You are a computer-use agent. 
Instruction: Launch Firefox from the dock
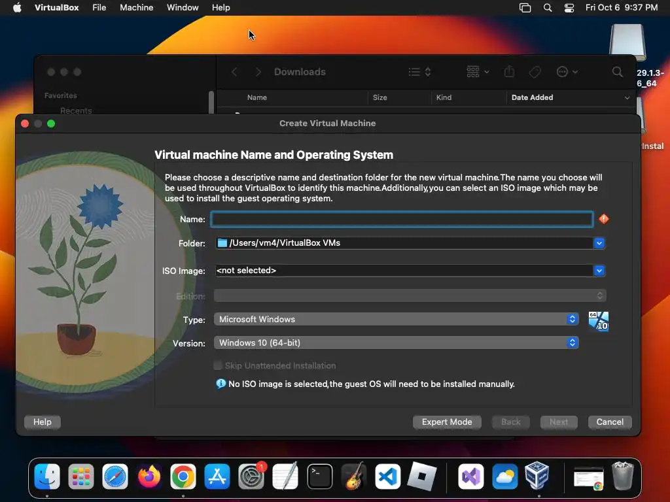tap(149, 477)
